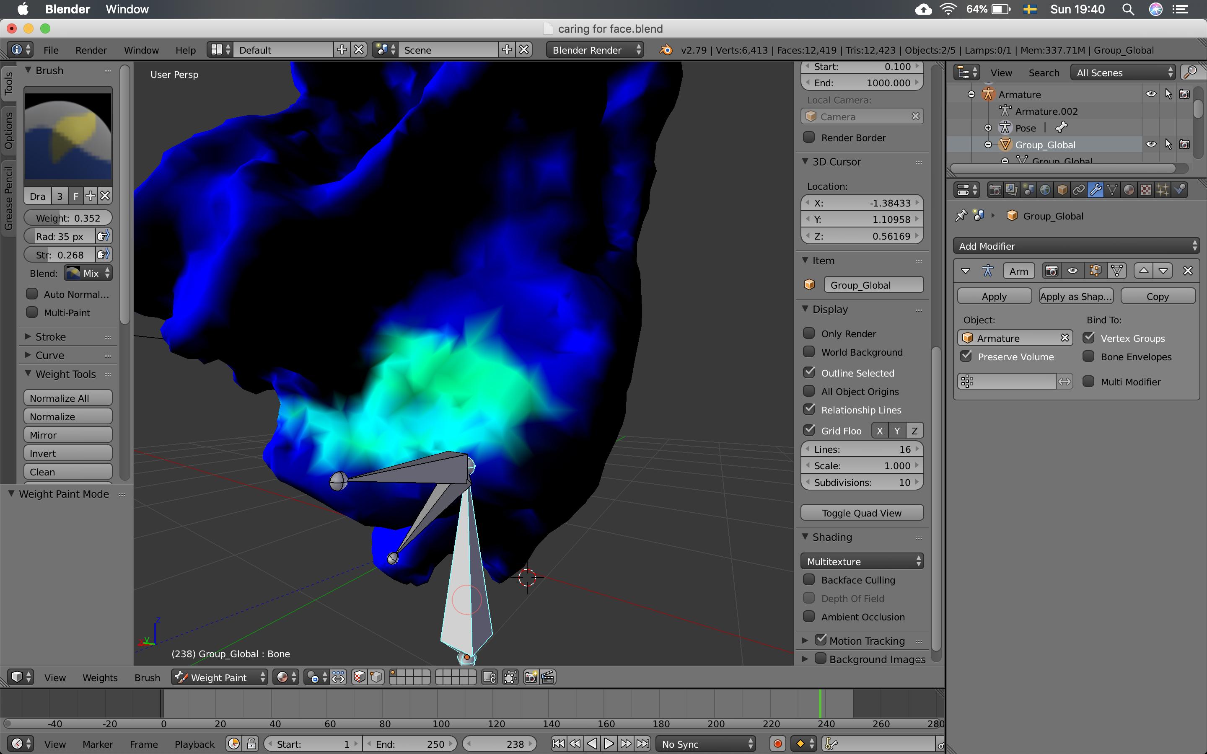Play the animation in reverse

(592, 744)
